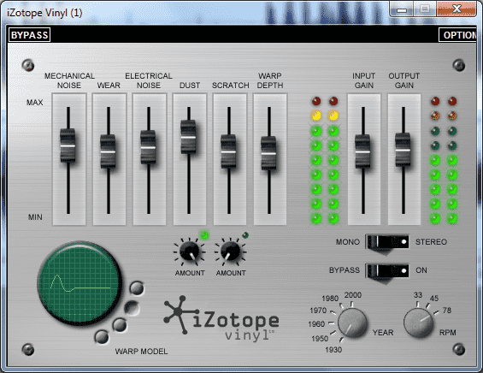Set year to 1950 label
Image resolution: width=483 pixels, height=373 pixels.
(x=320, y=339)
